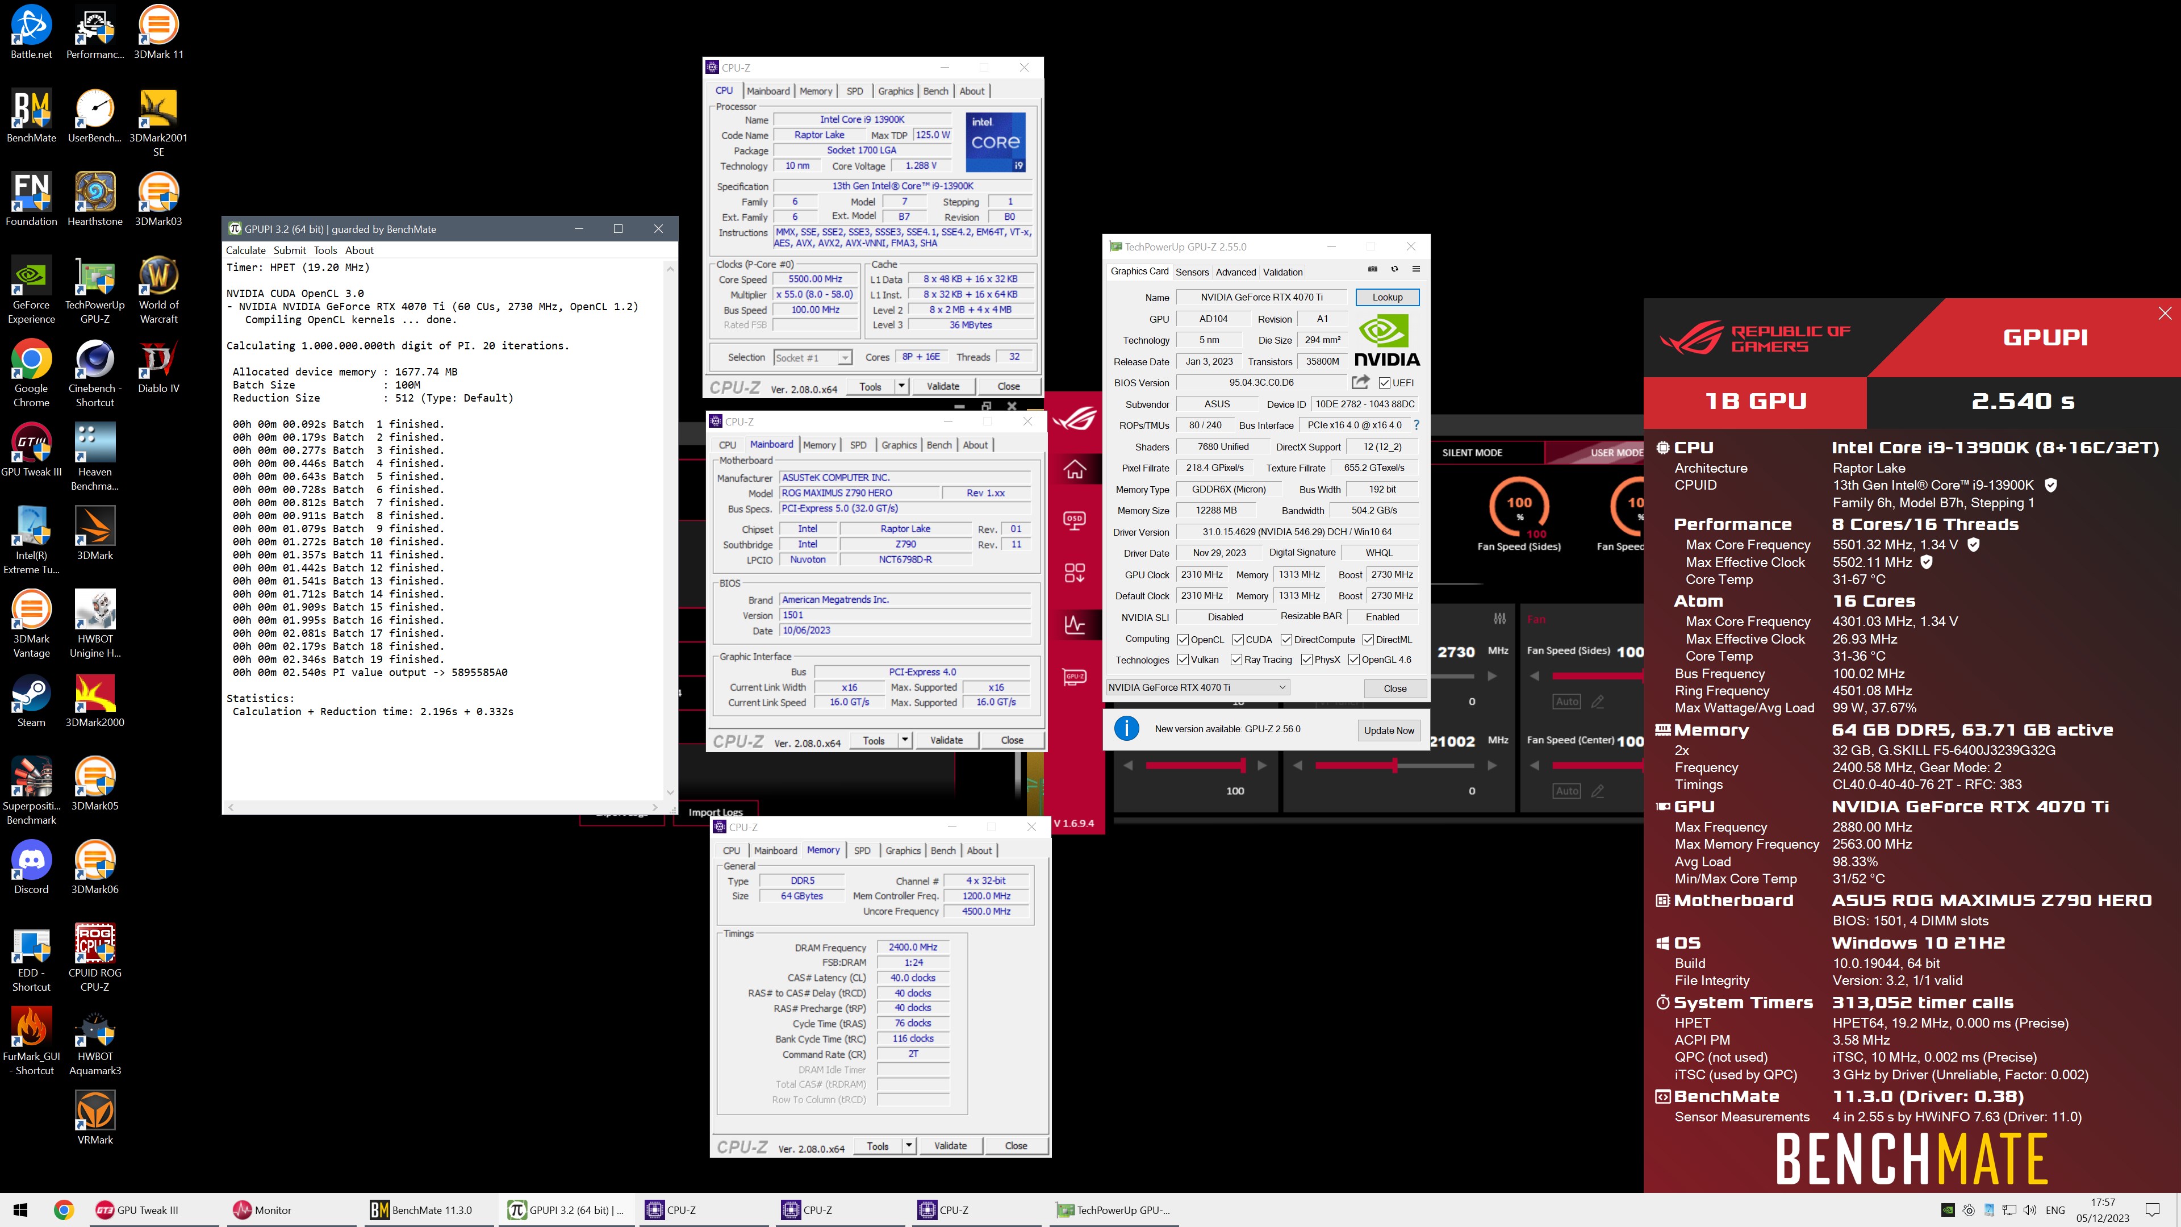Open Hearthstone desktop icon
The height and width of the screenshot is (1227, 2181).
[95, 199]
